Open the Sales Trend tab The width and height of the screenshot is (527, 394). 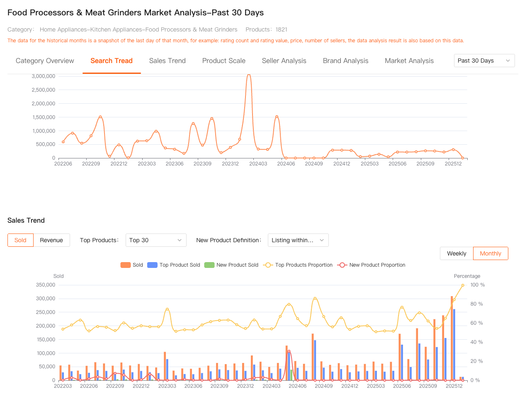pyautogui.click(x=167, y=61)
